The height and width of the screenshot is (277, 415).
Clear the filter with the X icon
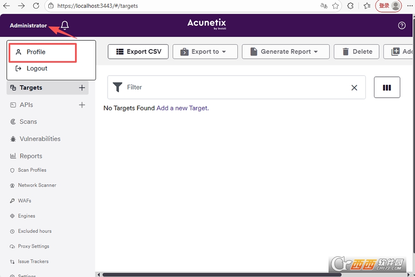[354, 88]
